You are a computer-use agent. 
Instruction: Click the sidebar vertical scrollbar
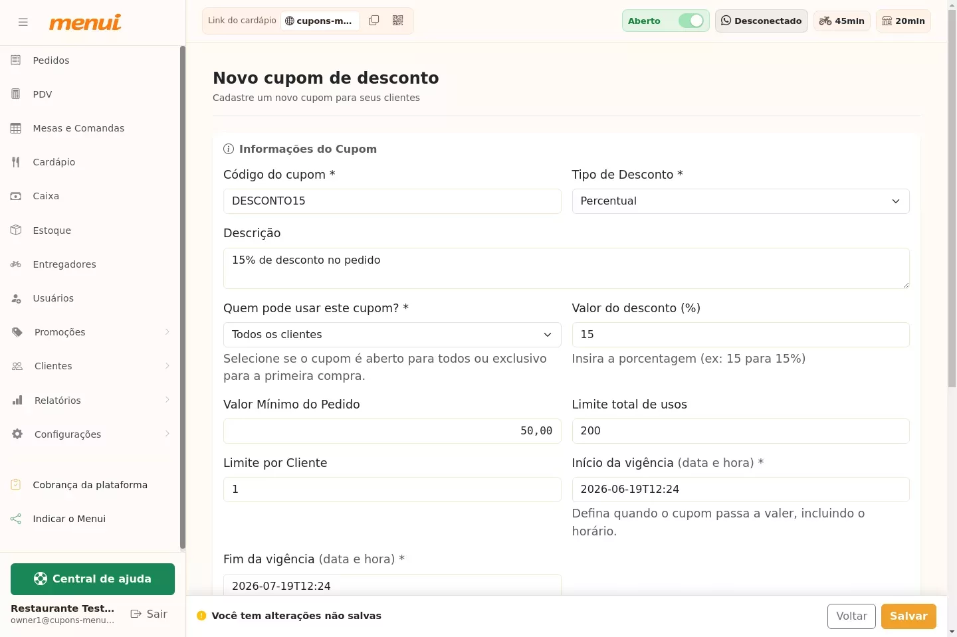(x=182, y=298)
